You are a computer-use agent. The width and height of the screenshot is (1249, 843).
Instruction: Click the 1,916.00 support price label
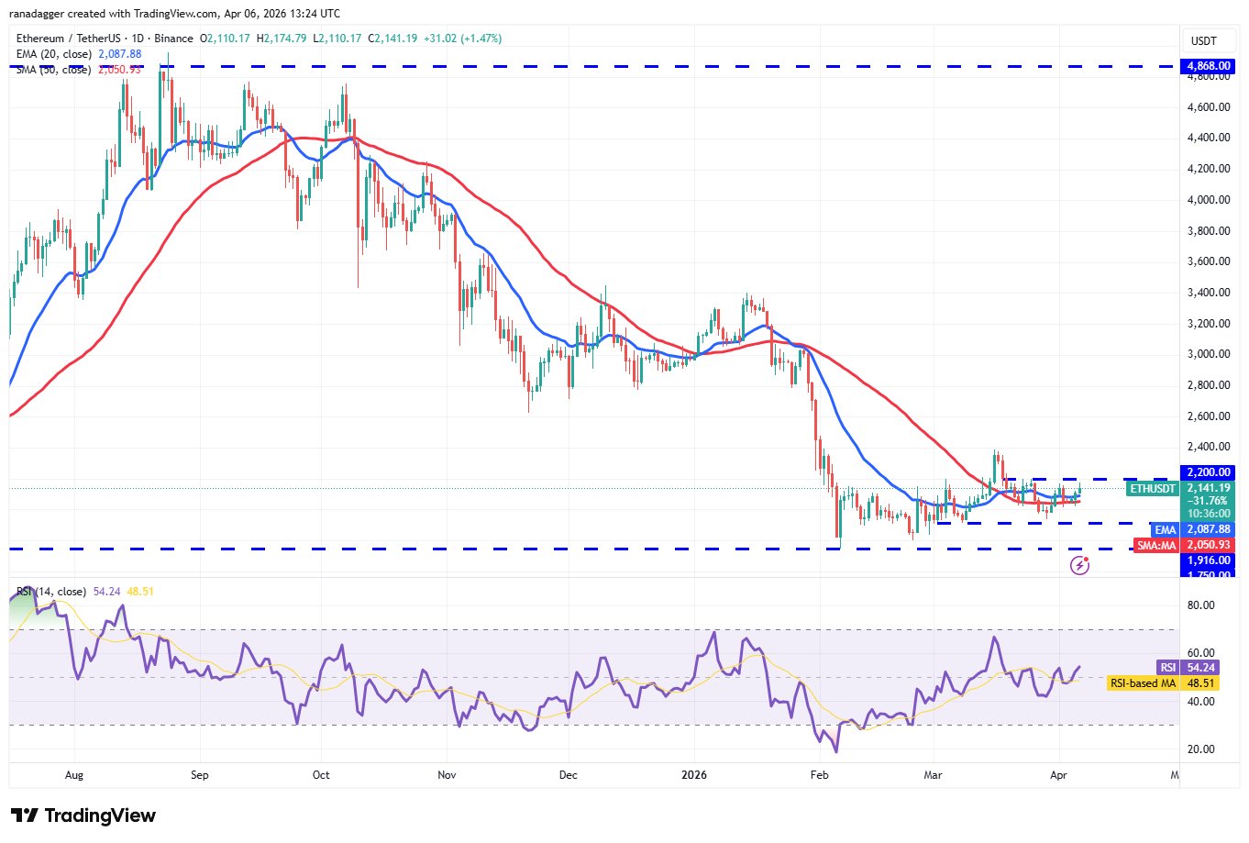[x=1209, y=560]
